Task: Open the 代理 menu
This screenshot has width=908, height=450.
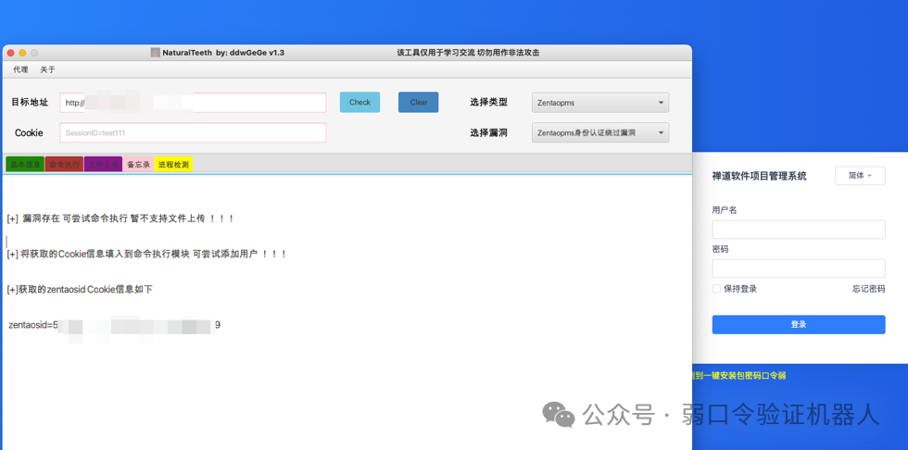Action: click(20, 69)
